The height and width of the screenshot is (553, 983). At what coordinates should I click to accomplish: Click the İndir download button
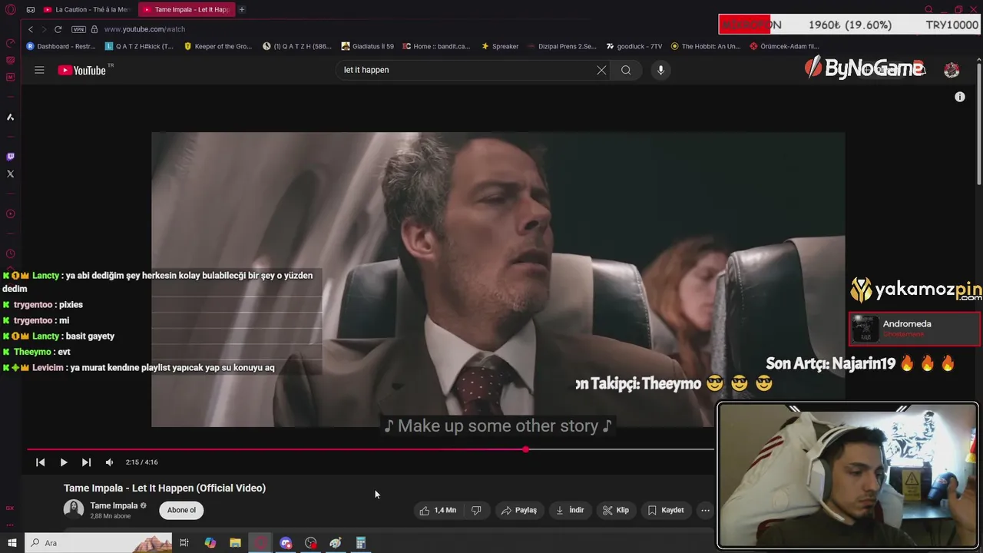(x=570, y=510)
